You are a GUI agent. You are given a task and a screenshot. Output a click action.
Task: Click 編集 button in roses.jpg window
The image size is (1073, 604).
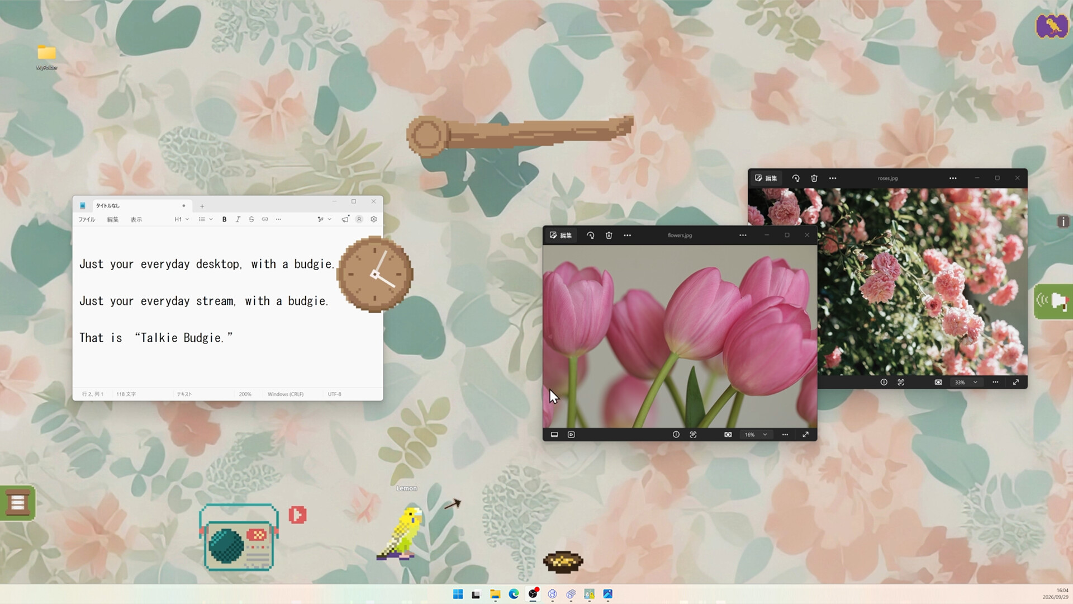click(766, 178)
